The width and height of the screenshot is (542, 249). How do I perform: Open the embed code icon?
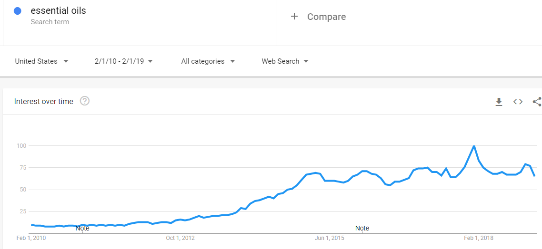[517, 102]
